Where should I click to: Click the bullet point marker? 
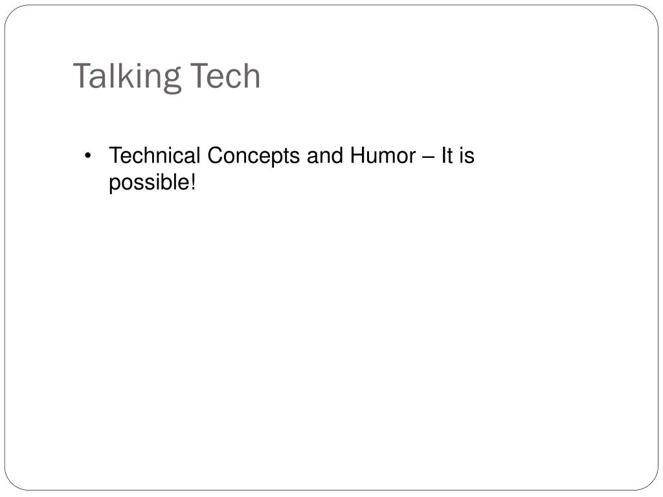tap(87, 156)
